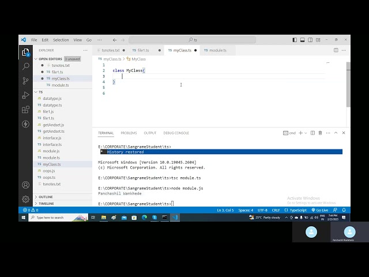369x277 pixels.
Task: Select module.ts under Open Editors
Action: pyautogui.click(x=63, y=85)
